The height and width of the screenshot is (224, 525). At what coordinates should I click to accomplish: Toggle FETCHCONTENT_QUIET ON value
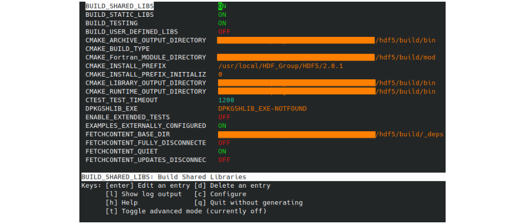pyautogui.click(x=222, y=151)
